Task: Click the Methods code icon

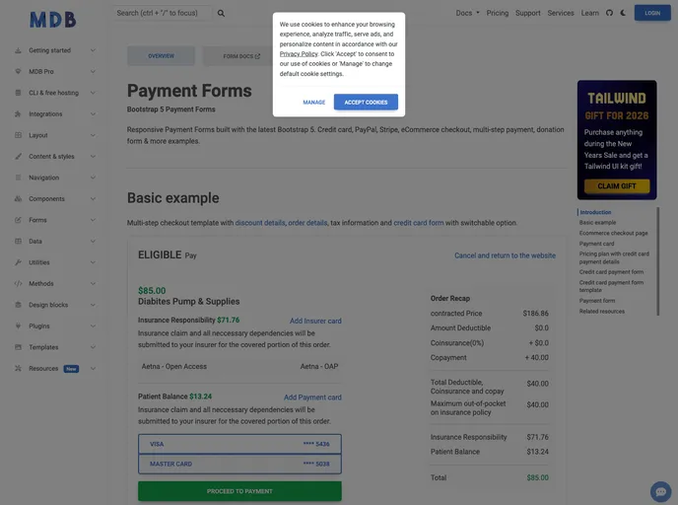Action: (x=18, y=283)
